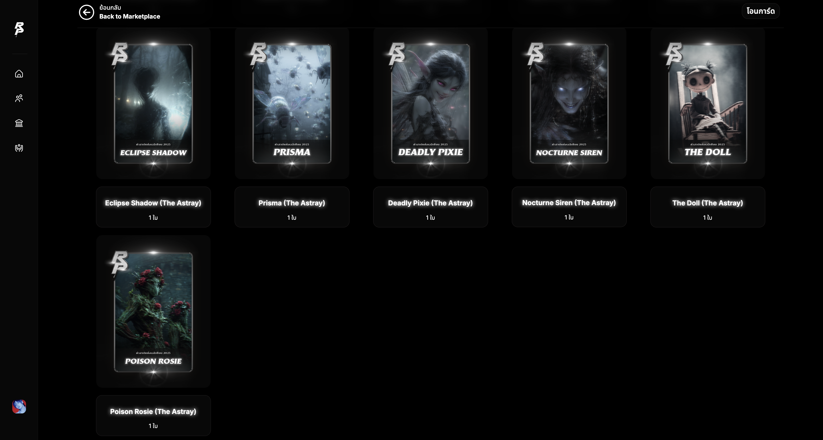This screenshot has width=823, height=440.
Task: Open the home icon in sidebar
Action: coord(19,74)
